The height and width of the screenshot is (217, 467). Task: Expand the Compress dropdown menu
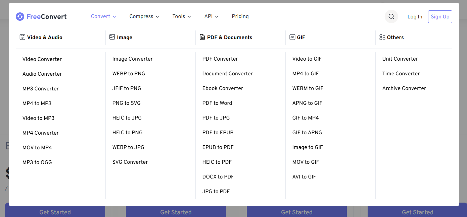(x=144, y=16)
